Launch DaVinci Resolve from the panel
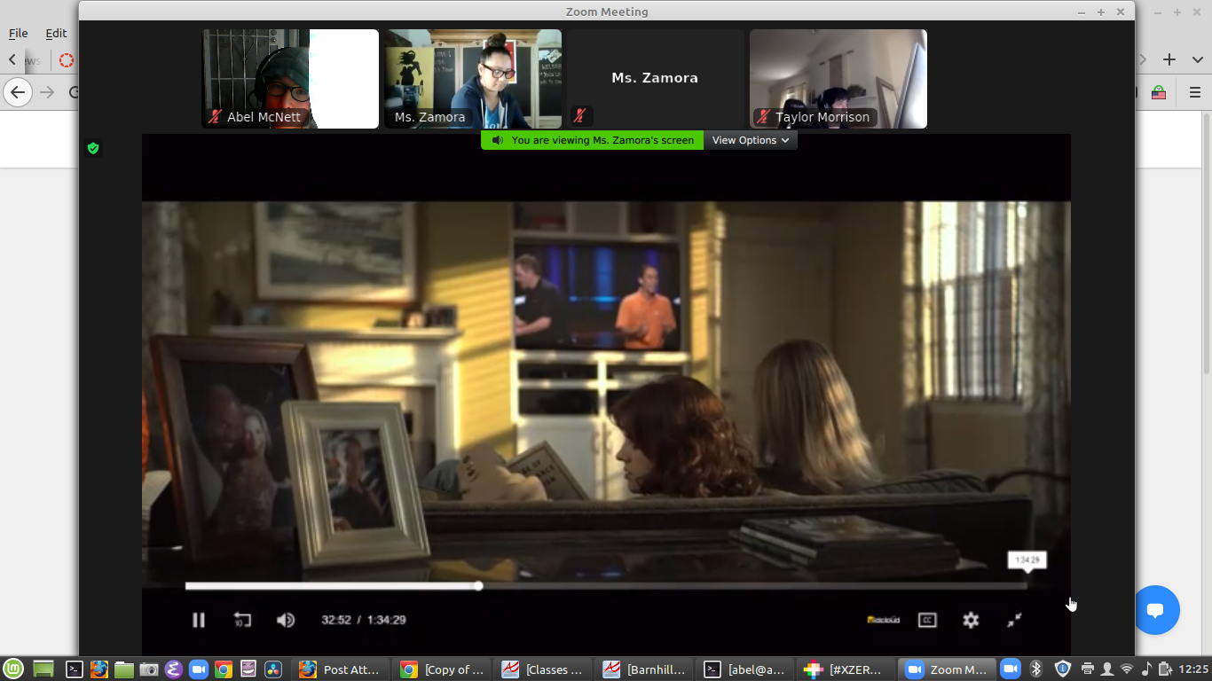 273,669
